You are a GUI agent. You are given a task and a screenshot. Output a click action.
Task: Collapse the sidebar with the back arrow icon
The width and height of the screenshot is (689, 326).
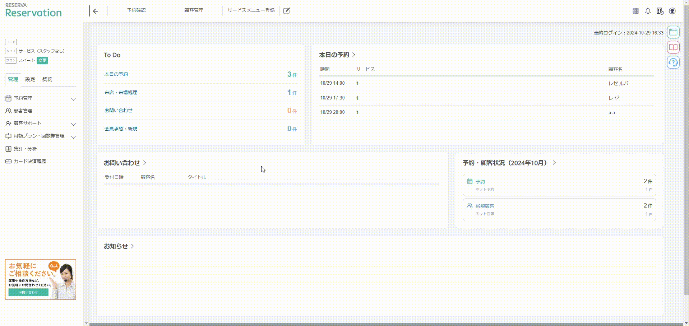(x=95, y=11)
